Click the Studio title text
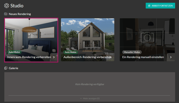Screen dimensions: 179x103 click(x=17, y=6)
